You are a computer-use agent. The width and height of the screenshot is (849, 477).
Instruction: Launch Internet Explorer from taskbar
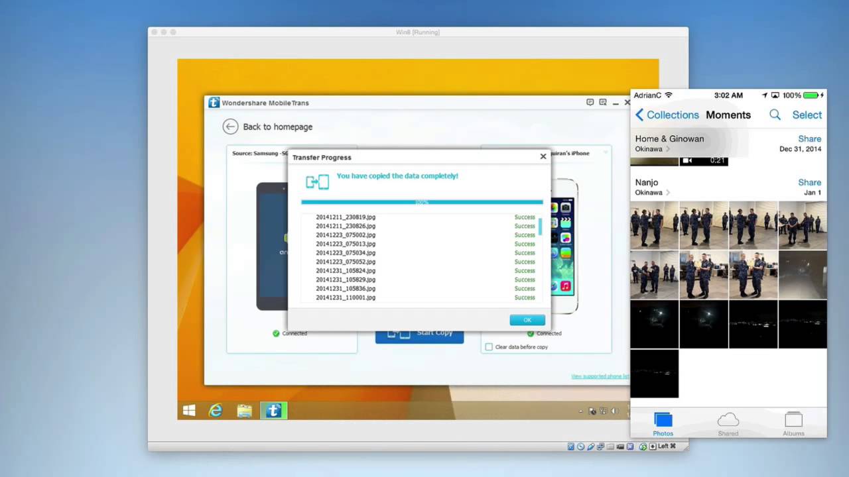point(216,411)
